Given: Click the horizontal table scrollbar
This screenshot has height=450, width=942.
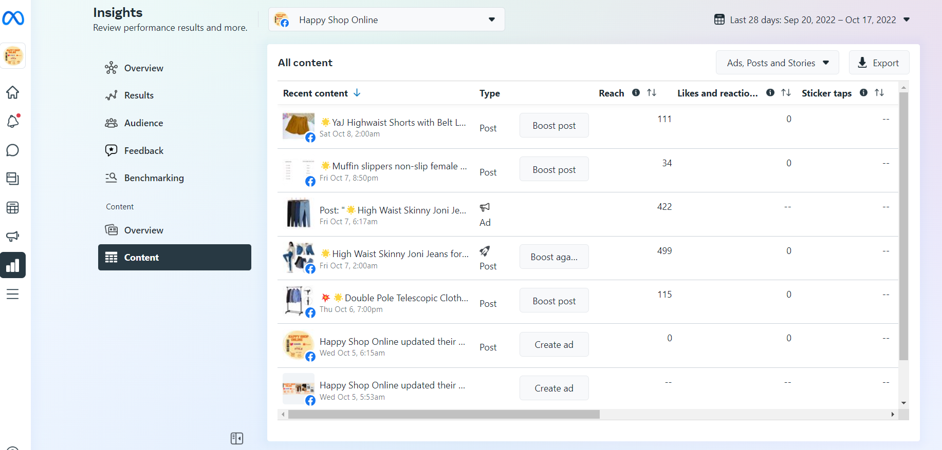Looking at the screenshot, I should 444,415.
